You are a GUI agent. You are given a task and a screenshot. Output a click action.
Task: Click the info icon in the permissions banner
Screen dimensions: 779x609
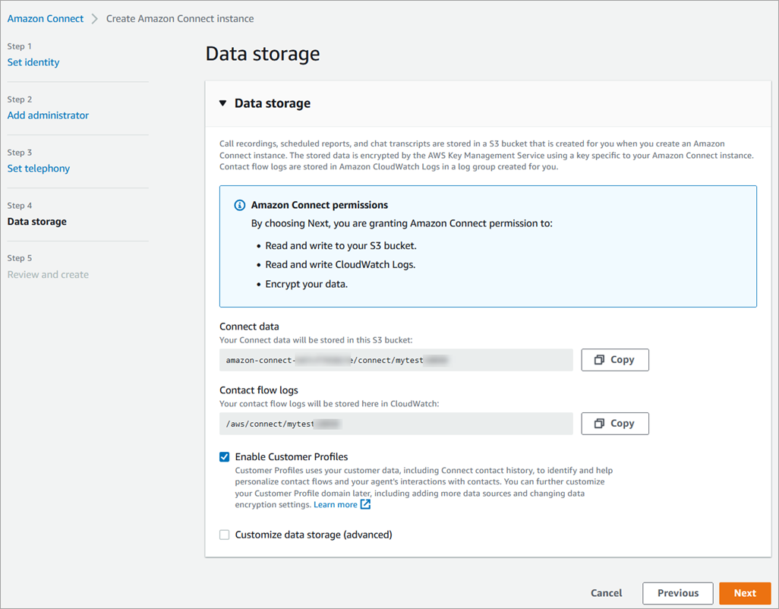pos(239,204)
